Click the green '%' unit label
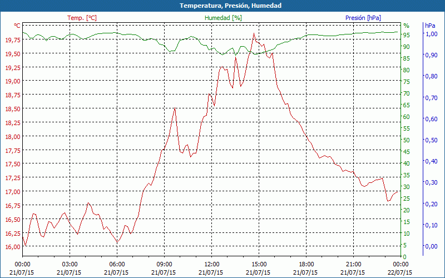This screenshot has width=445, height=278. 407,26
